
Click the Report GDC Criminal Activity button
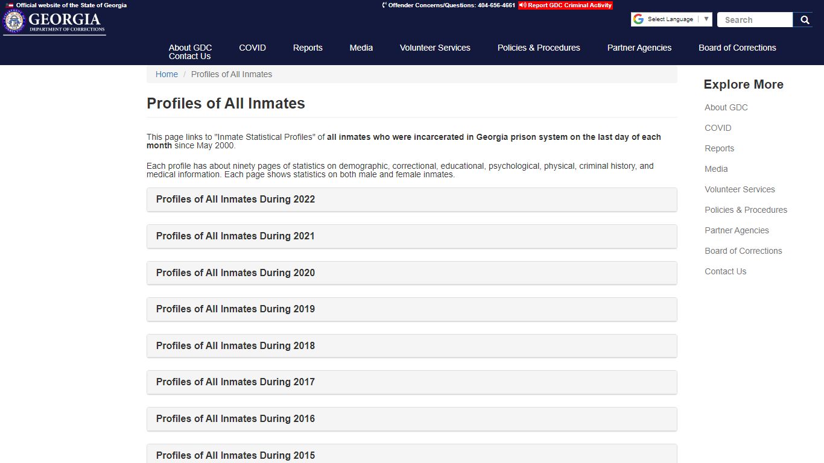coord(565,5)
